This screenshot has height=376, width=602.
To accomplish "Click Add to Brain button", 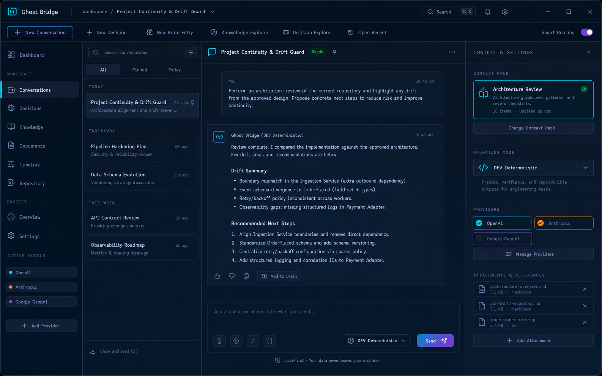I will click(x=279, y=276).
